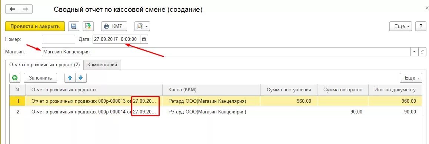Focus the Номер input field
This screenshot has height=144, width=429.
pyautogui.click(x=59, y=39)
